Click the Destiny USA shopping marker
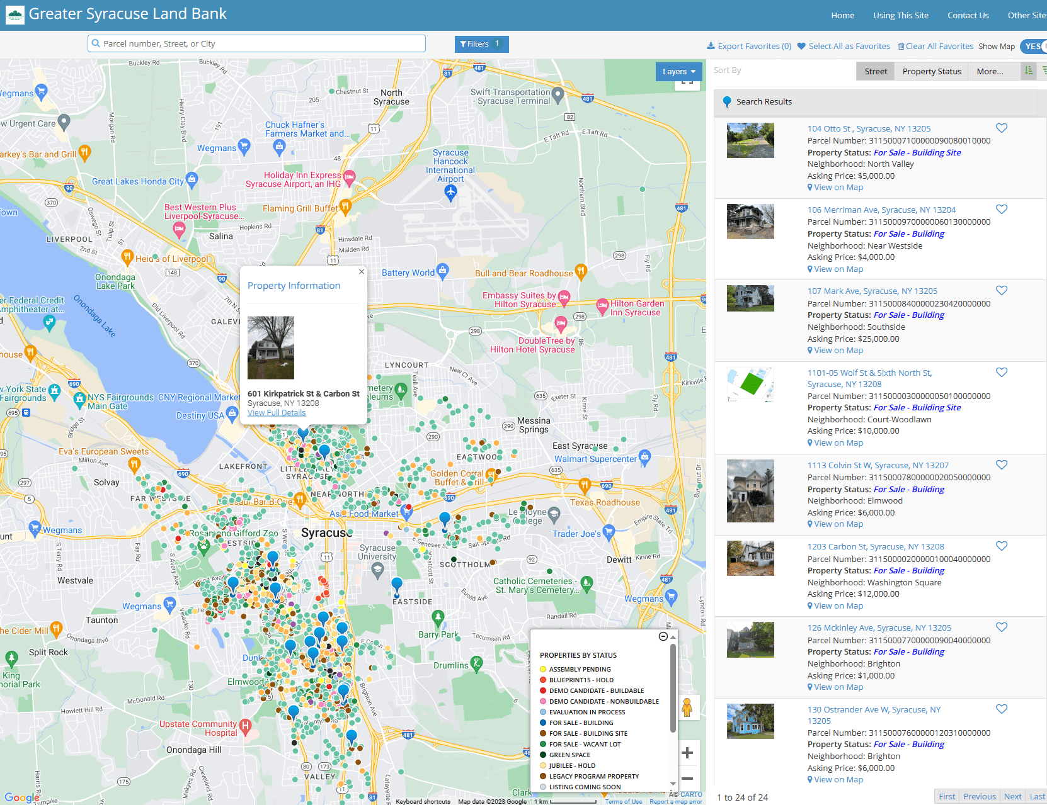Screen dimensions: 1047x805 click(232, 414)
